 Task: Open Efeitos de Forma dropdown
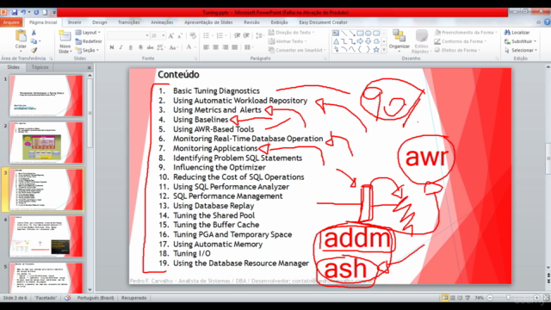click(458, 50)
